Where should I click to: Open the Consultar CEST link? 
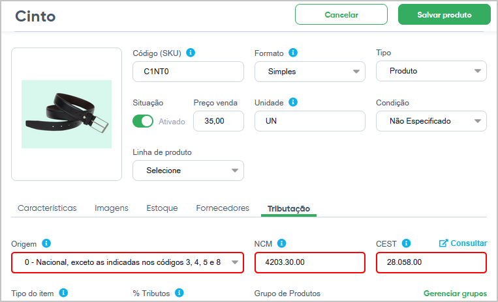point(463,243)
